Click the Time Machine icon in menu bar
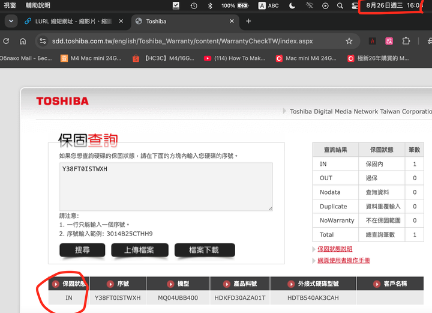This screenshot has height=313, width=432. click(194, 5)
